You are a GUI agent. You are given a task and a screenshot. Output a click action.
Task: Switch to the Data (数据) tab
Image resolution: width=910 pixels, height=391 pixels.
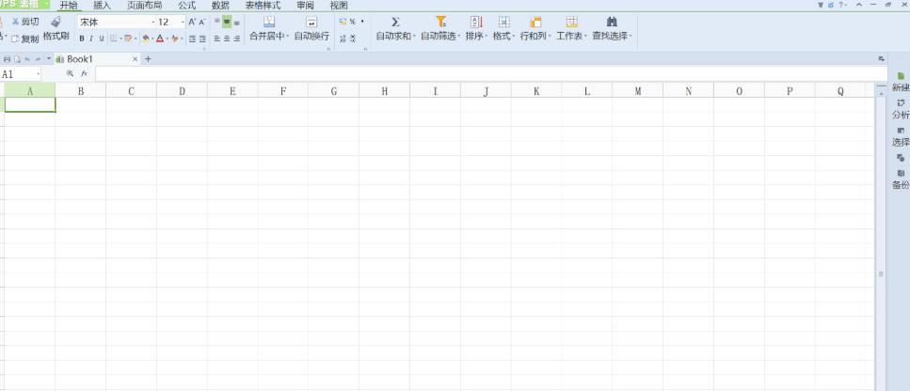[220, 6]
